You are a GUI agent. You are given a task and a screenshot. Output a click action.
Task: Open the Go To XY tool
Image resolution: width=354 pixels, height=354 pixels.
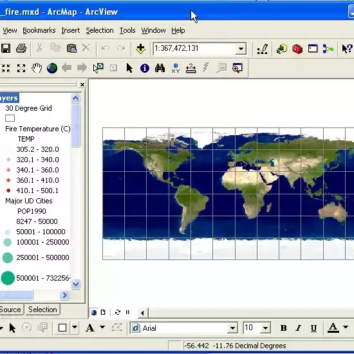pos(176,68)
